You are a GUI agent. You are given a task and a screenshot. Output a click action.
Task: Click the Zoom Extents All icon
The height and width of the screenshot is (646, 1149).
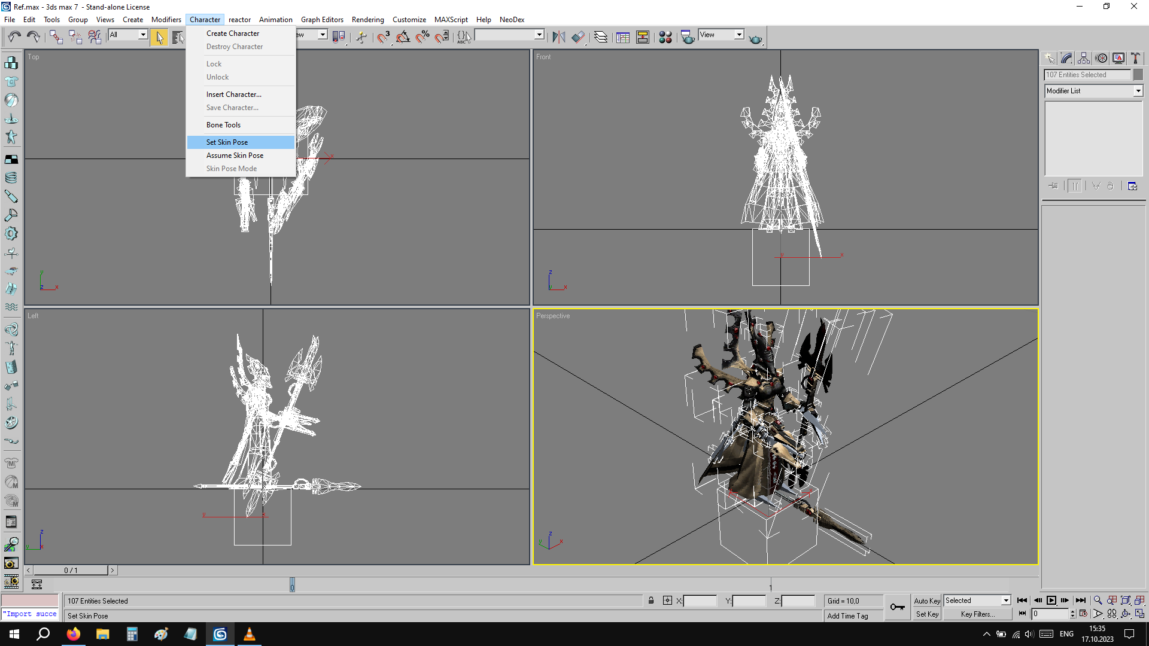click(x=1139, y=600)
